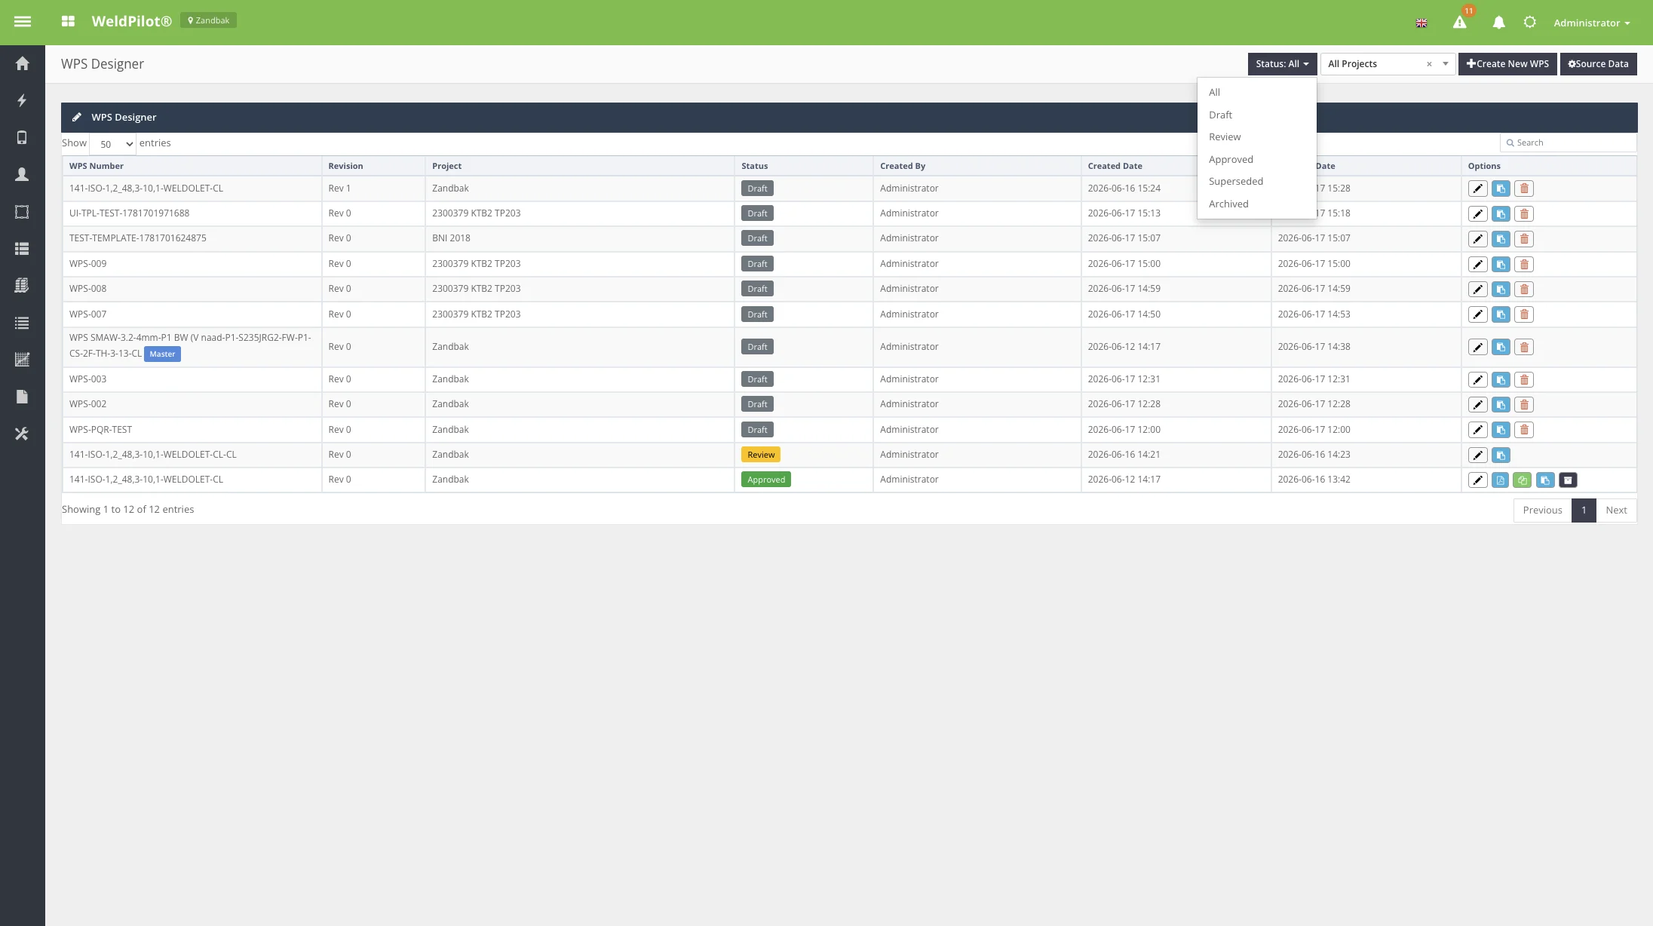The width and height of the screenshot is (1653, 926).
Task: Click the Zandbak location badge
Action: pos(208,20)
